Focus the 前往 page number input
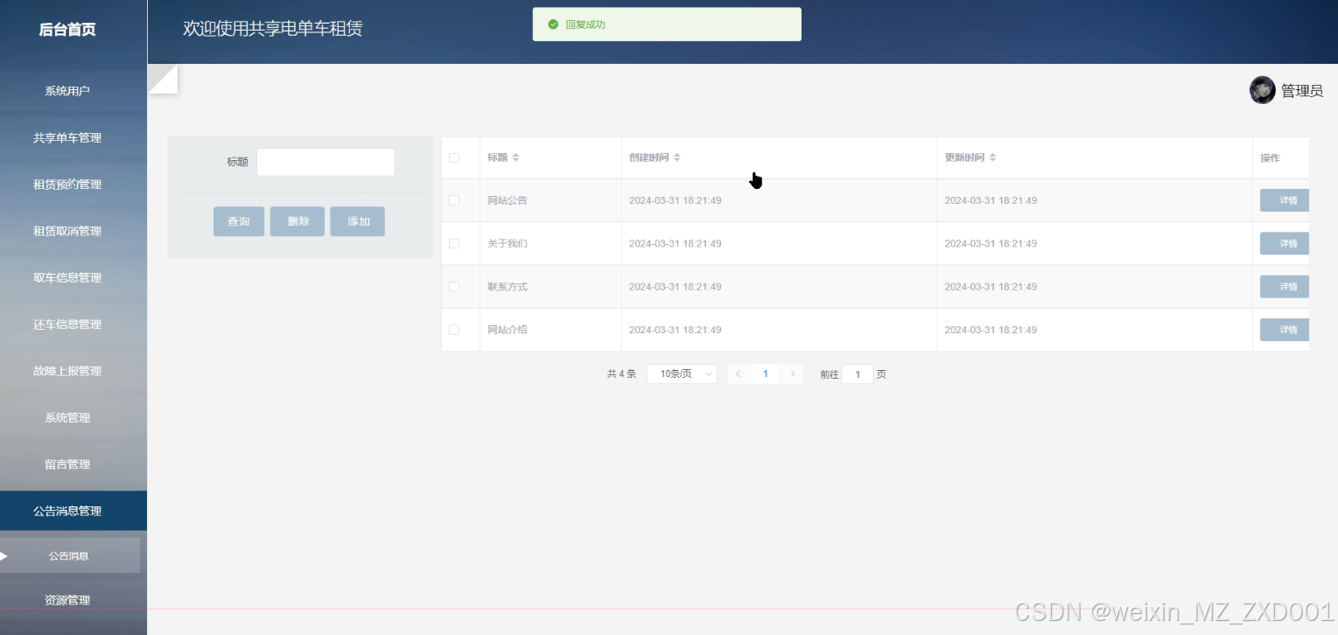Viewport: 1338px width, 635px height. coord(858,374)
